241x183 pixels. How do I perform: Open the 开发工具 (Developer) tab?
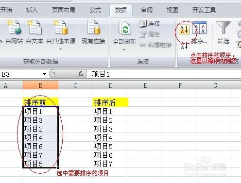(204, 10)
